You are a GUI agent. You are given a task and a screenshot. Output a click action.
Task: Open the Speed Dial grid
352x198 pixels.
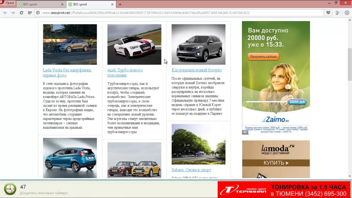tap(30, 13)
